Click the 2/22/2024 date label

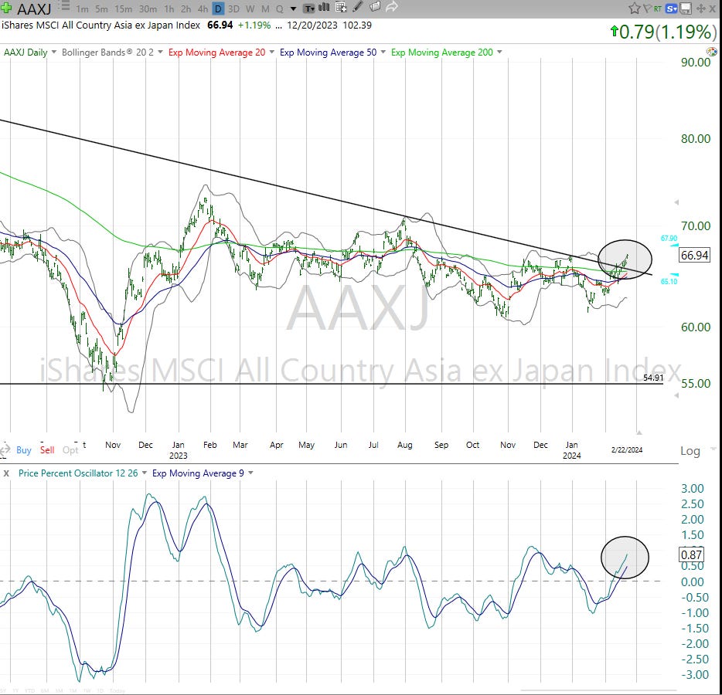(x=627, y=450)
